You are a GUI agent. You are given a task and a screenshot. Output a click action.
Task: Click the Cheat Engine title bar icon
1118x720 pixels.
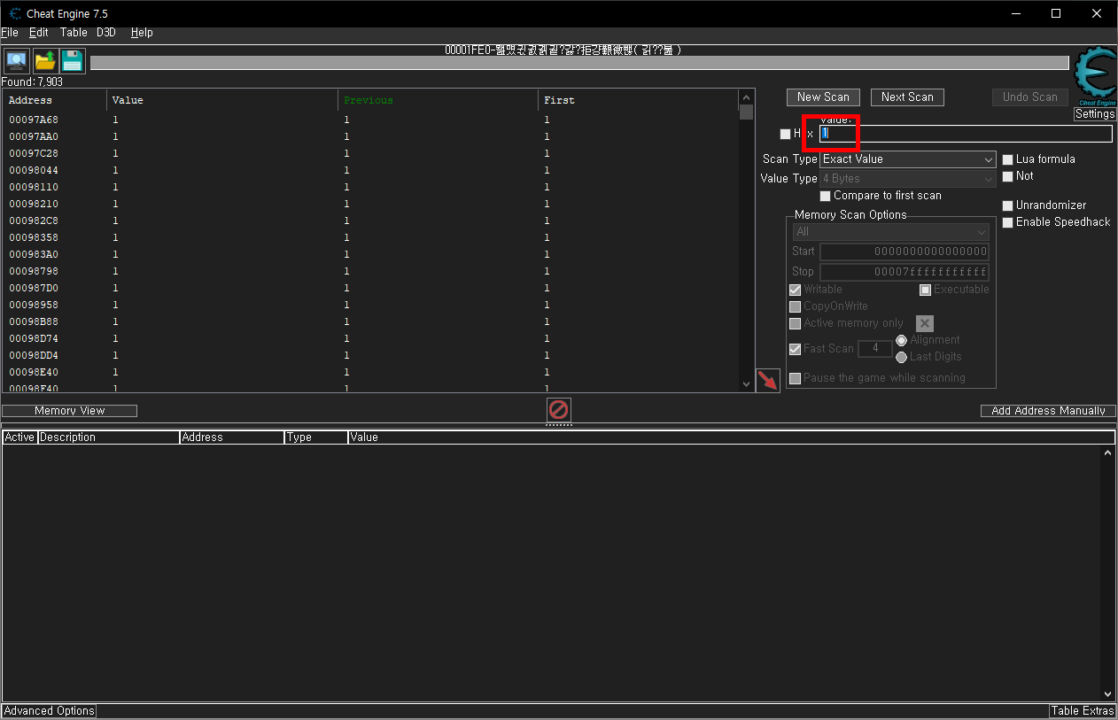point(15,14)
